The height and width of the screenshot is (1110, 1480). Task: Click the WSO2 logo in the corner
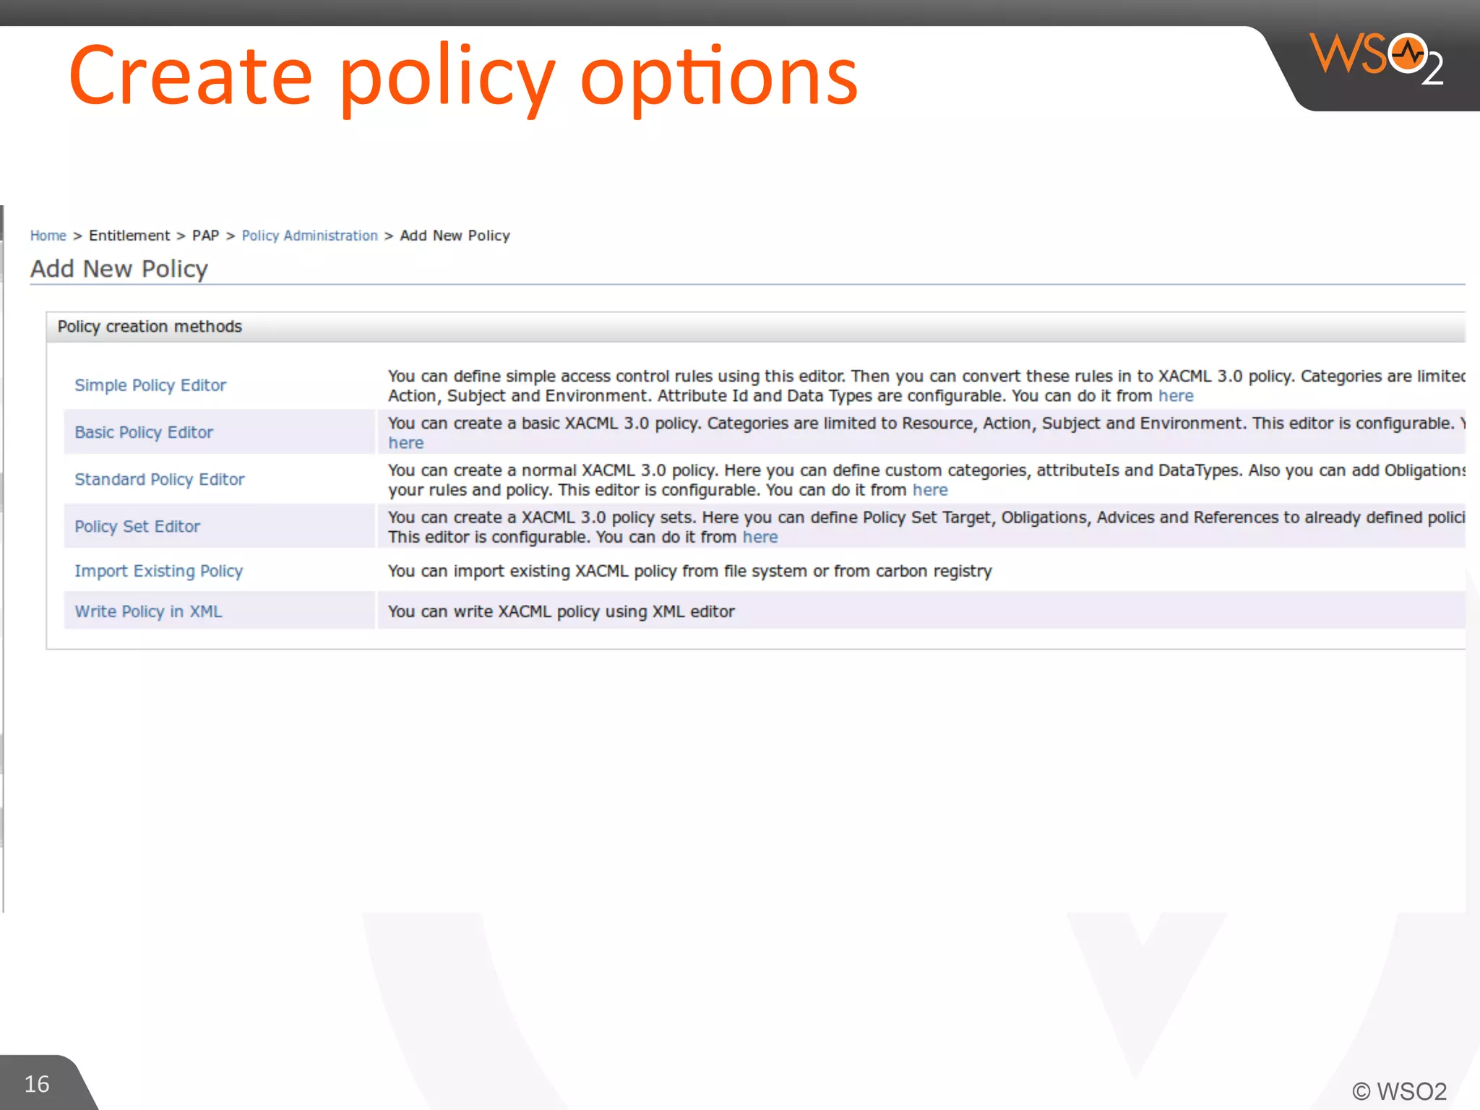pos(1377,59)
